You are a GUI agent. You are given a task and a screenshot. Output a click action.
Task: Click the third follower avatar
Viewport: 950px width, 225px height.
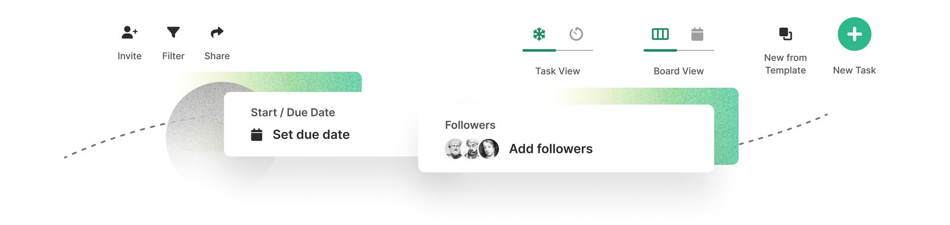[489, 149]
